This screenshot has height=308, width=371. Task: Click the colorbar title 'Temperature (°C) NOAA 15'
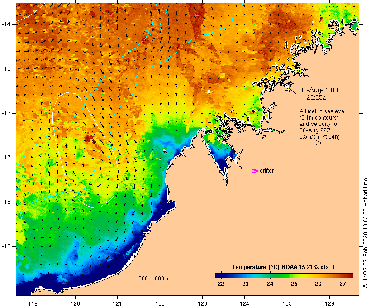pyautogui.click(x=268, y=267)
